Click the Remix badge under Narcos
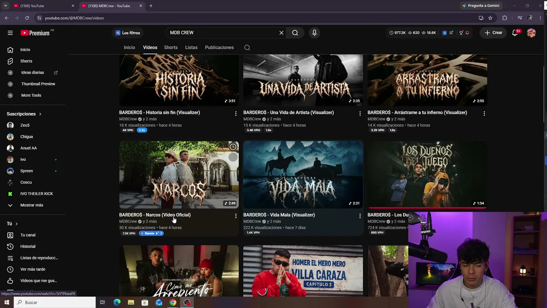Viewport: 547px width, 308px height. coord(151,233)
